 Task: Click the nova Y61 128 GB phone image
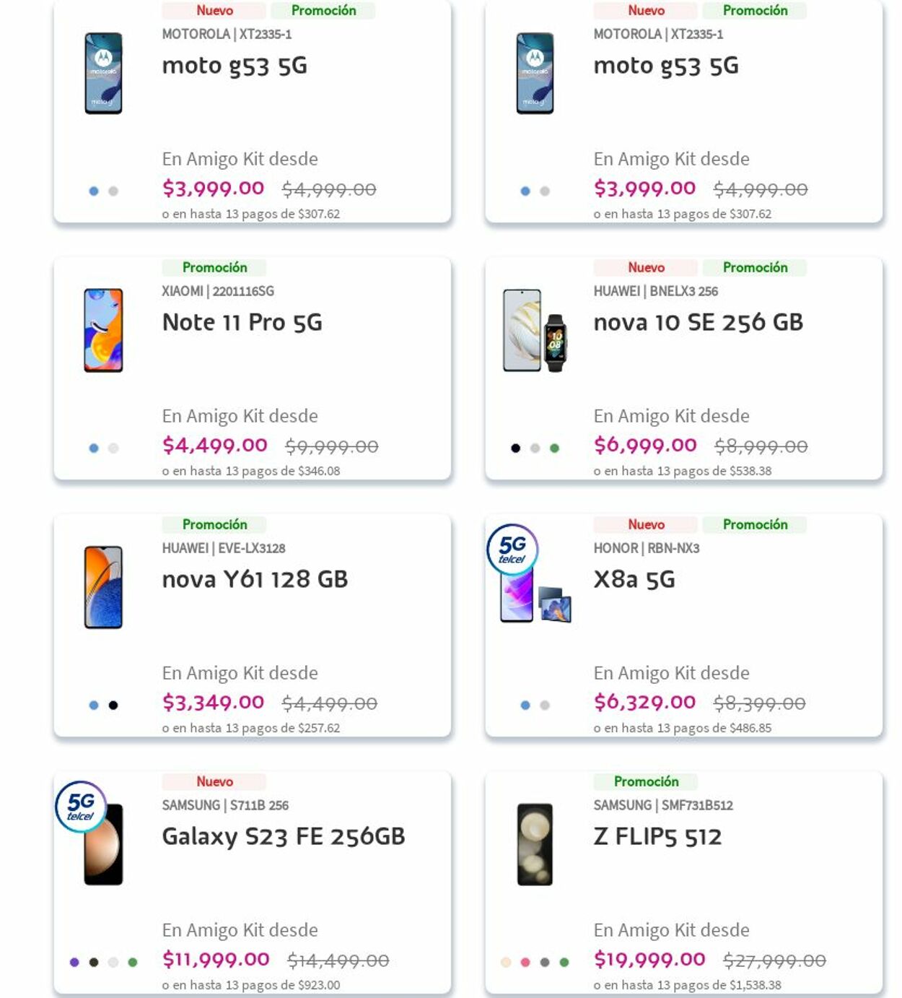[x=103, y=587]
